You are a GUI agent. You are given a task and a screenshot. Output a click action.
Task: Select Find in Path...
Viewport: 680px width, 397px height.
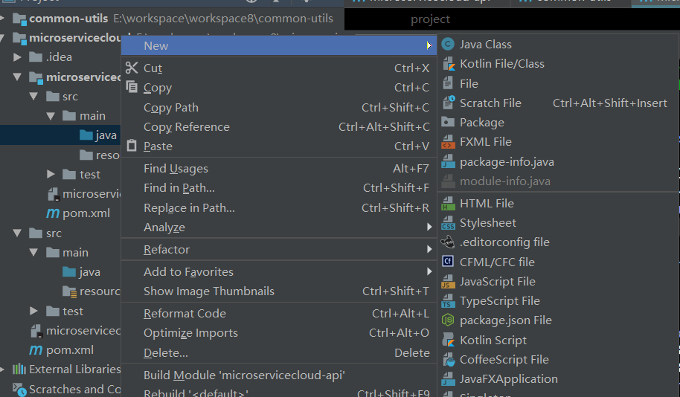[x=279, y=187]
